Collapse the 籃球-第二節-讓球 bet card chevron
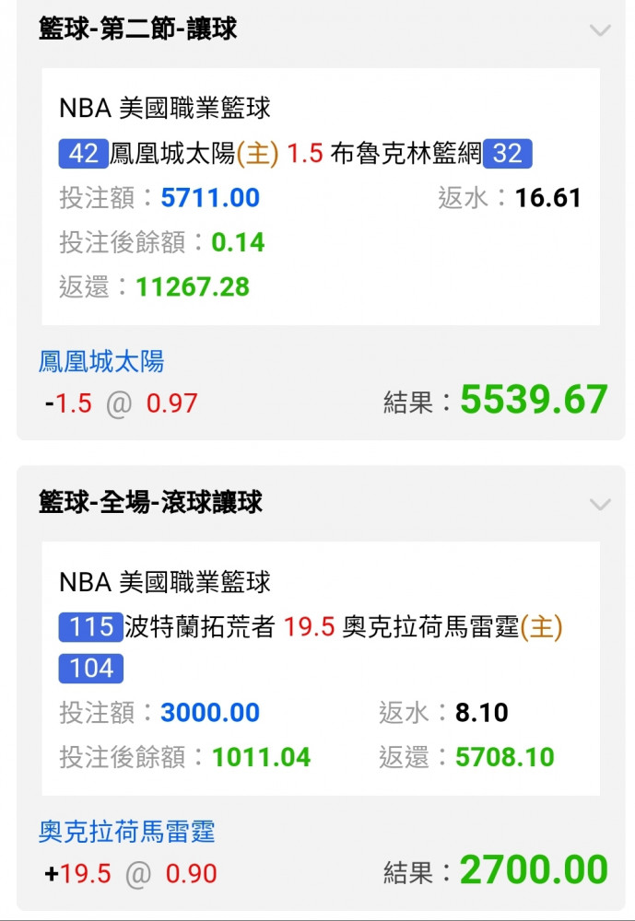 pyautogui.click(x=600, y=30)
